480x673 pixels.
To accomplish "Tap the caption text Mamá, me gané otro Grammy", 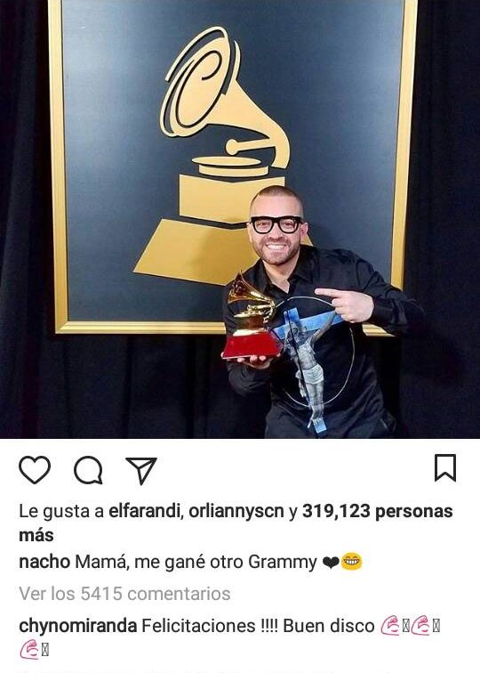I will click(x=196, y=562).
